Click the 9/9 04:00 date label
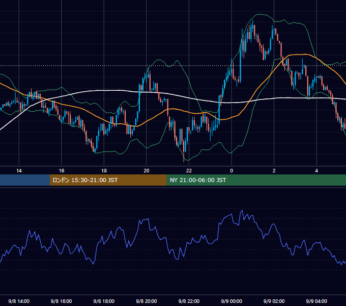 [316, 301]
